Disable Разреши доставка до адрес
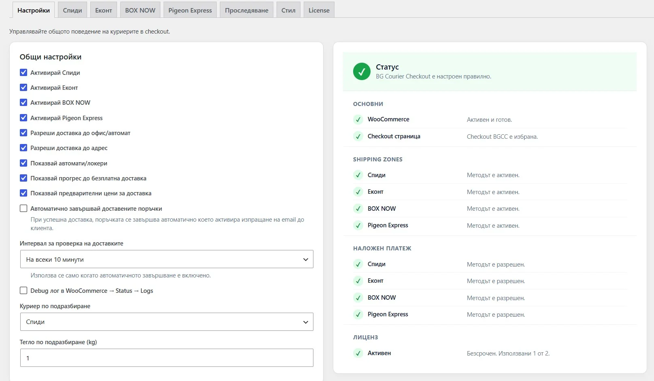654x381 pixels. point(23,148)
